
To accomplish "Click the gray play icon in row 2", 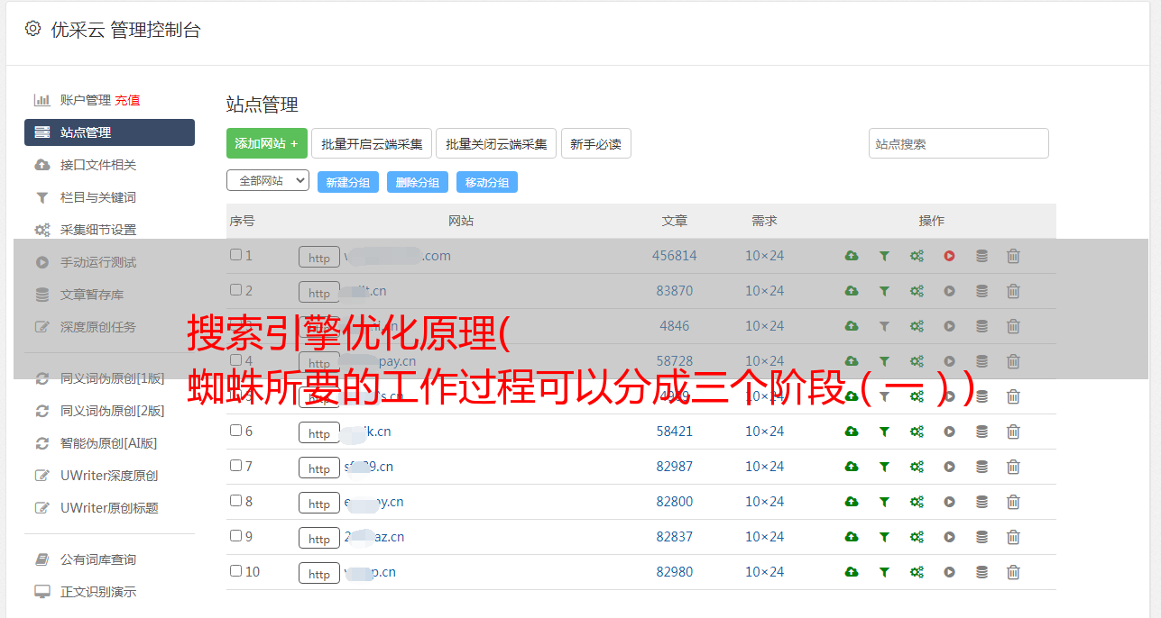I will coord(949,291).
